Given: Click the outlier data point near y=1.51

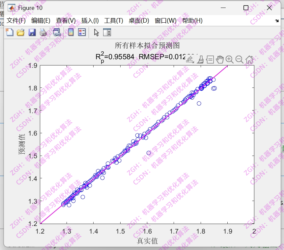Looking at the screenshot, I should click(149, 153).
